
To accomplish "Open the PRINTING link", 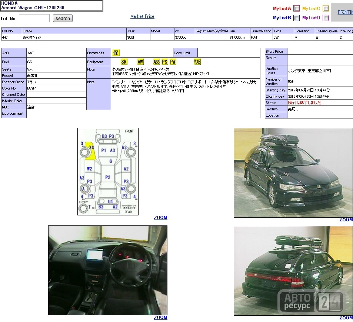I will pos(345,12).
